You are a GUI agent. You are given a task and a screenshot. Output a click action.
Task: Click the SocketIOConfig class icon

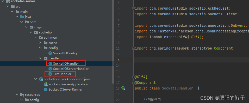point(50,53)
